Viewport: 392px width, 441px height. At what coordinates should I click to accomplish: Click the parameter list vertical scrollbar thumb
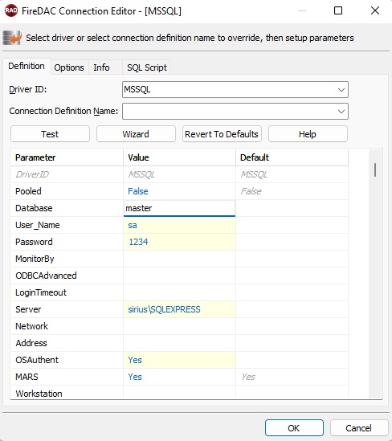click(x=375, y=169)
